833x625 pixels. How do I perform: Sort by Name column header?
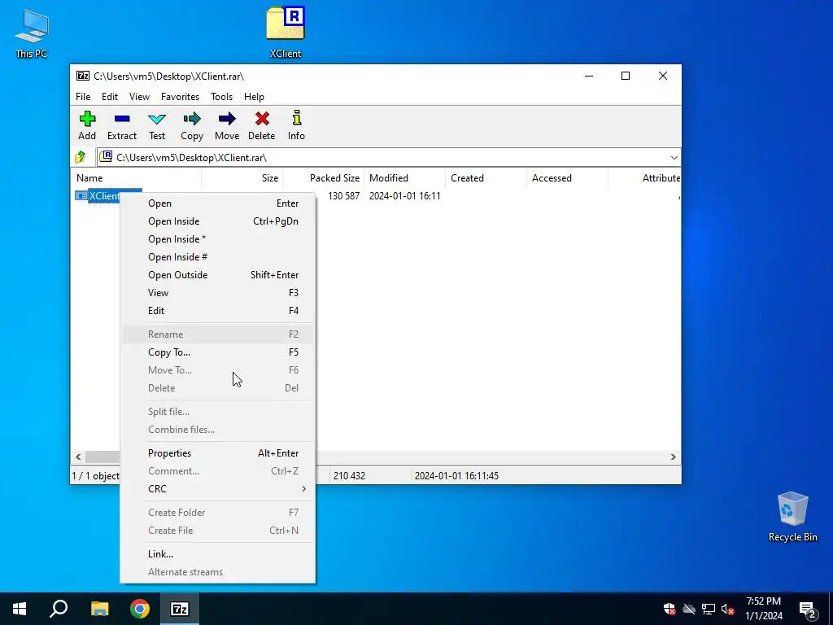[x=136, y=178]
